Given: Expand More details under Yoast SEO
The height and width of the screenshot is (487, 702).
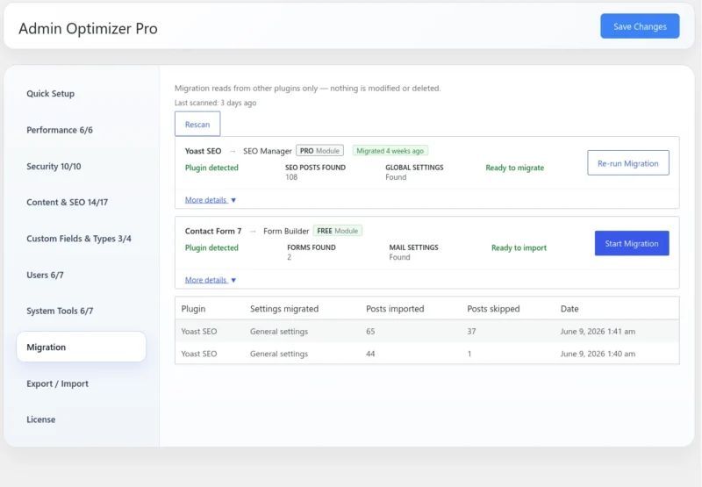Looking at the screenshot, I should point(211,200).
